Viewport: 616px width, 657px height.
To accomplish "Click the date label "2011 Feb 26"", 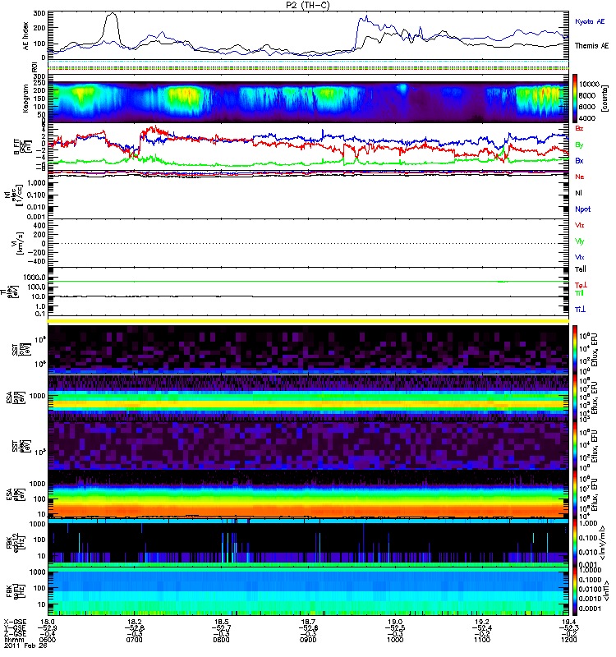I will click(x=25, y=646).
